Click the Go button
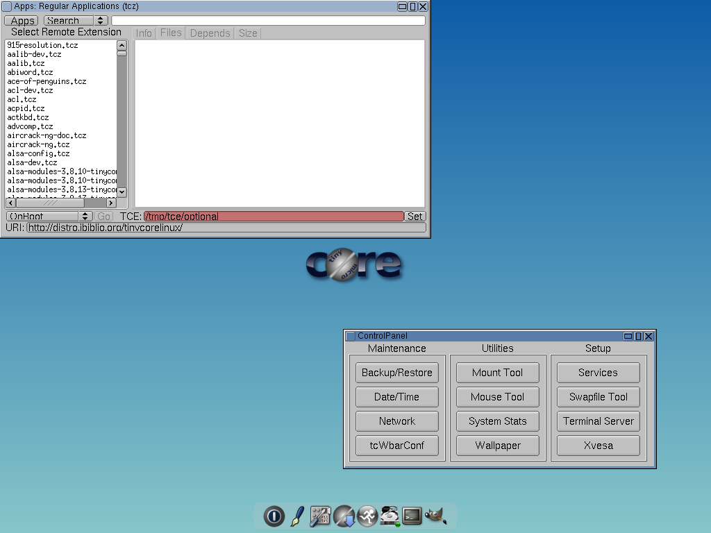The image size is (711, 533). (x=104, y=217)
